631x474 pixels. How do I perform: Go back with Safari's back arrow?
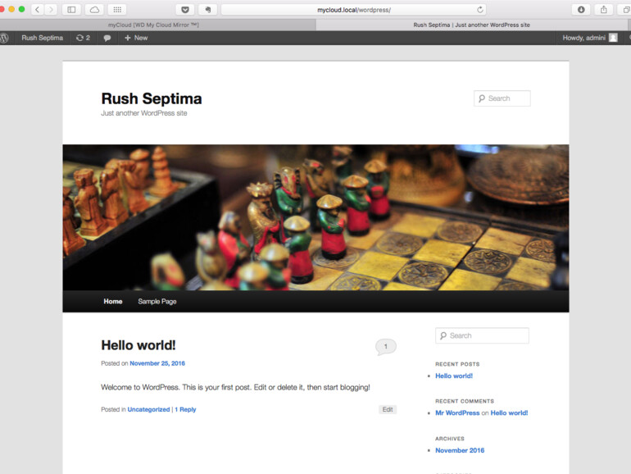coord(38,9)
